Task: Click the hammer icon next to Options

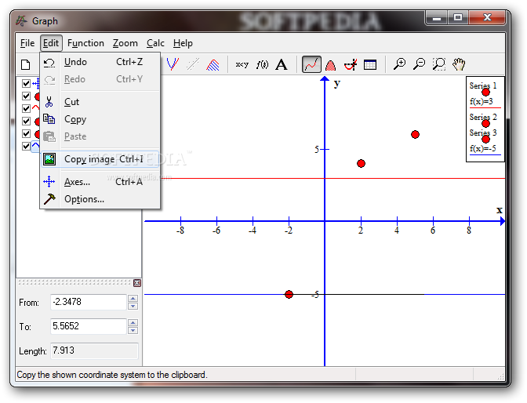Action: tap(49, 199)
